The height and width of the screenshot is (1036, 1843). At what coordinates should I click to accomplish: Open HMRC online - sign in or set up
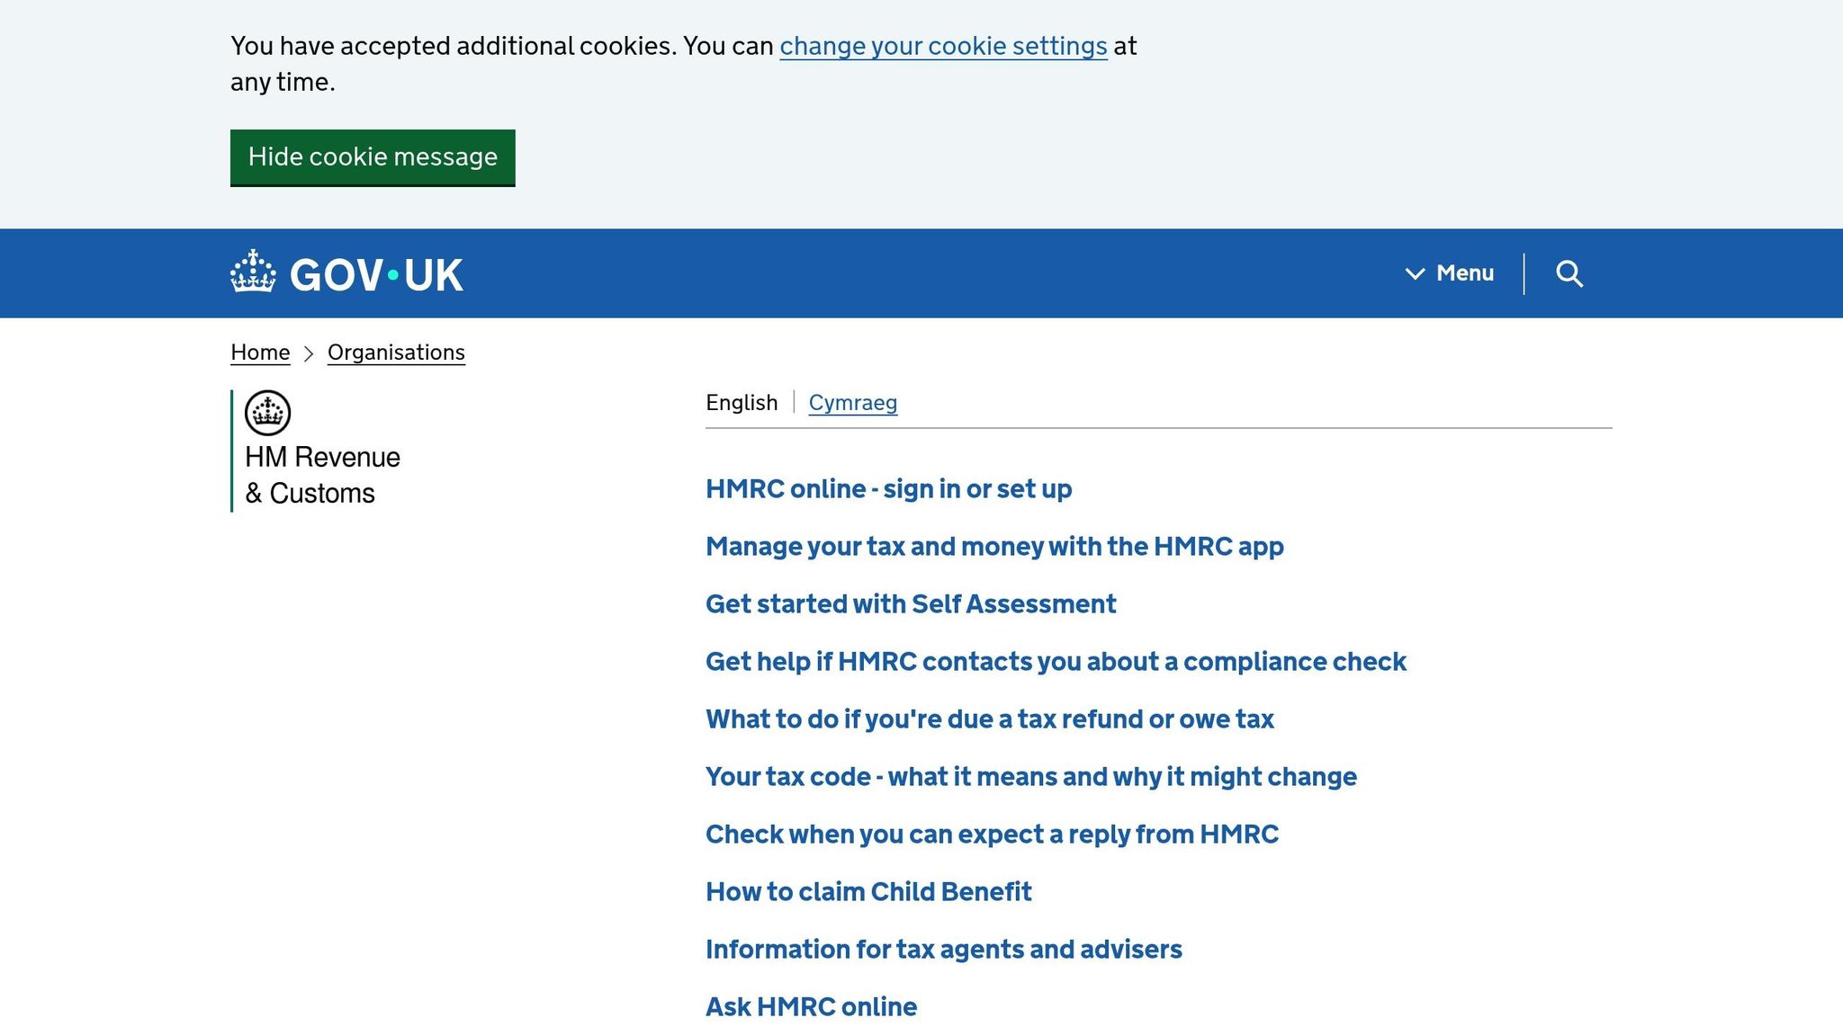tap(888, 489)
